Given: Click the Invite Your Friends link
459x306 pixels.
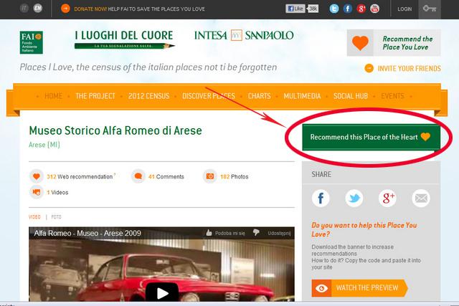Looking at the screenshot, I should [403, 69].
